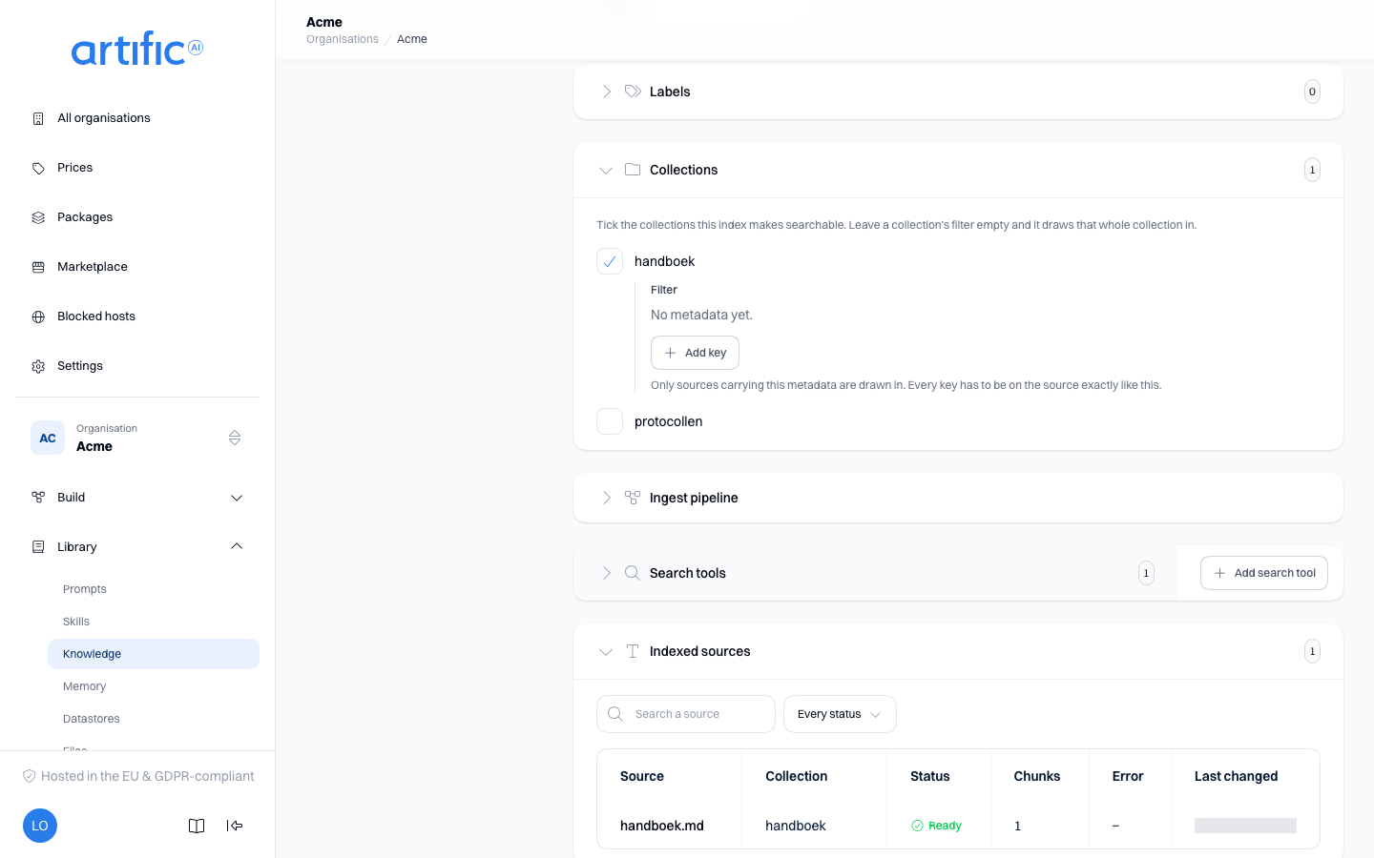Collapse the Indexed sources section chevron
1374x858 pixels.
pos(606,651)
